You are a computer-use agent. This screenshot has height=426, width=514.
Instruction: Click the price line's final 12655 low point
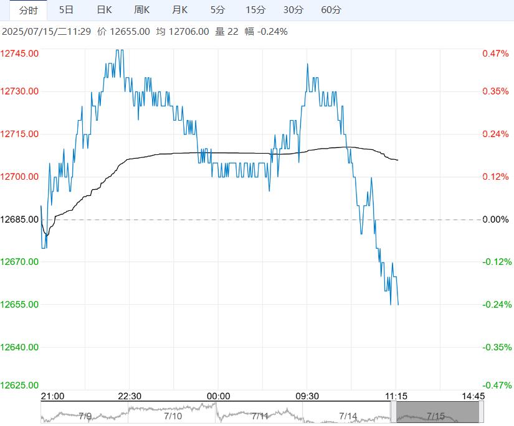(x=397, y=304)
